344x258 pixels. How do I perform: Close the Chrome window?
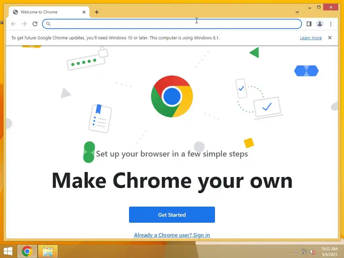(331, 7)
